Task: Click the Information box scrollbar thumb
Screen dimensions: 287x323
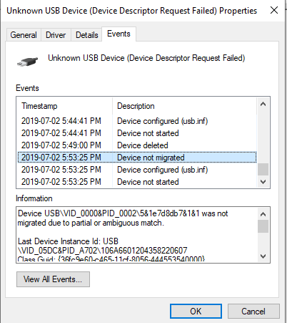Action: [x=263, y=226]
